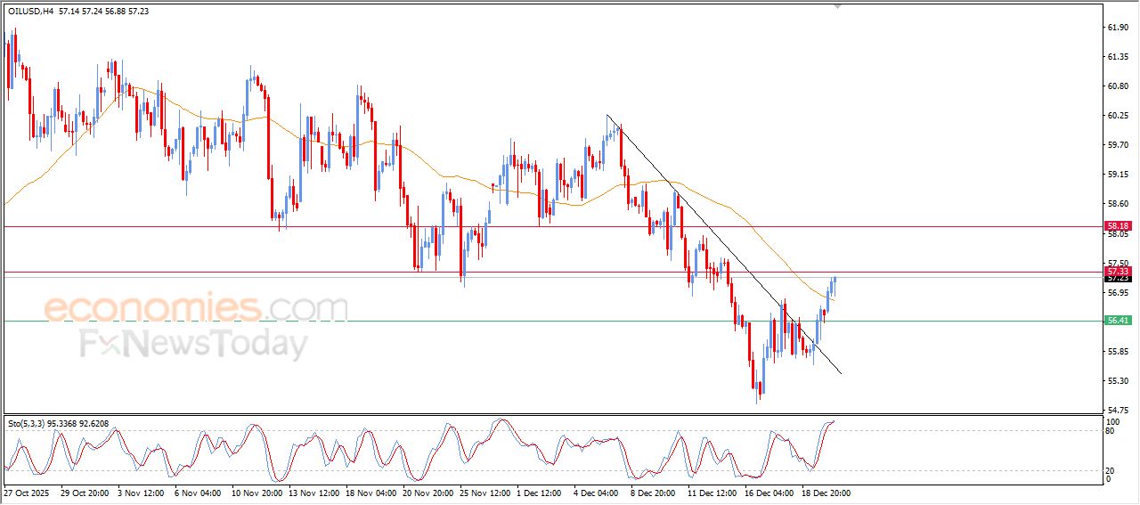Click the 61.90 price axis value
Image resolution: width=1140 pixels, height=505 pixels.
click(x=1118, y=28)
